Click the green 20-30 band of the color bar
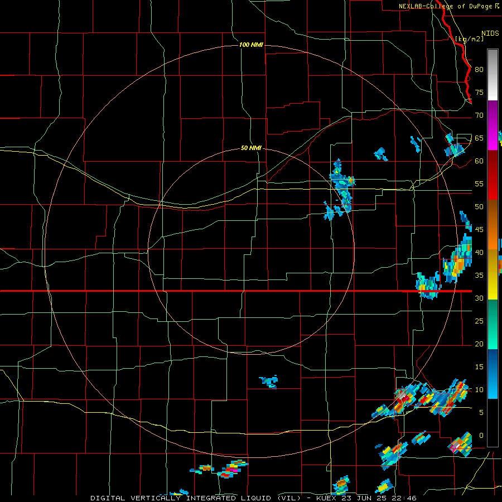 pos(493,324)
